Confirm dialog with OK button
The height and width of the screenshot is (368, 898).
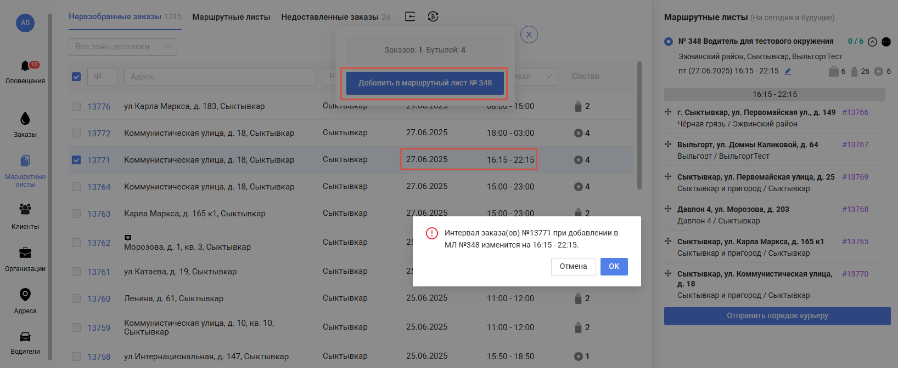[614, 267]
